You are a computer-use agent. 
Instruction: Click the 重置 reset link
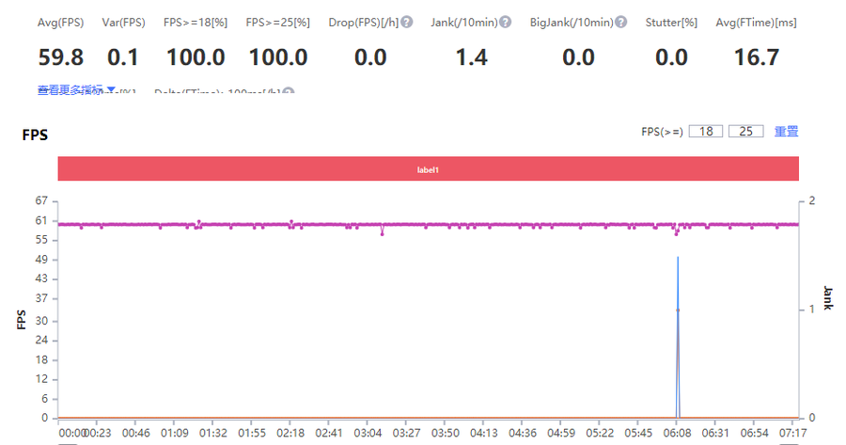click(786, 132)
